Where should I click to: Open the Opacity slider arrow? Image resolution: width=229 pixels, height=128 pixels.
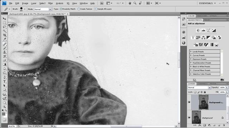(x=227, y=87)
